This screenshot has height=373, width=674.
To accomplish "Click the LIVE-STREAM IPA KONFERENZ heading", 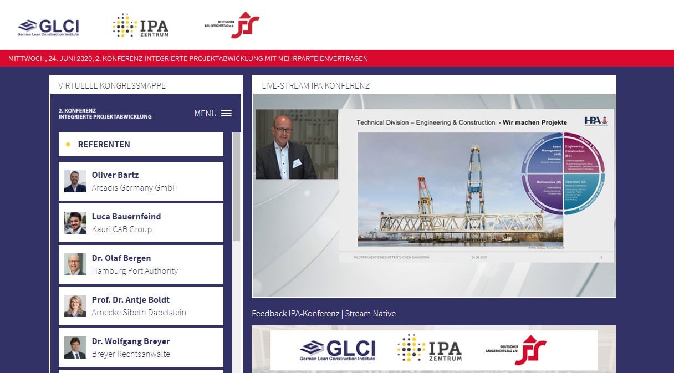I will (x=316, y=85).
